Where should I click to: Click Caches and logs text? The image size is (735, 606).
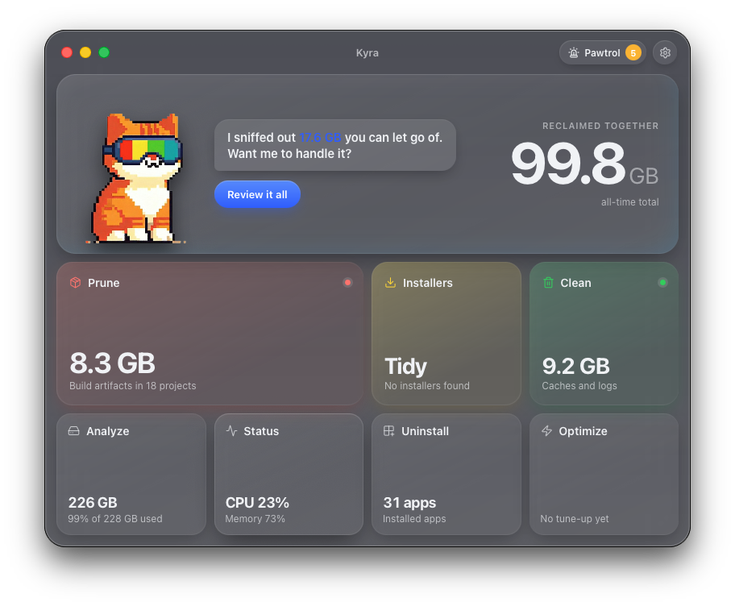pos(579,386)
